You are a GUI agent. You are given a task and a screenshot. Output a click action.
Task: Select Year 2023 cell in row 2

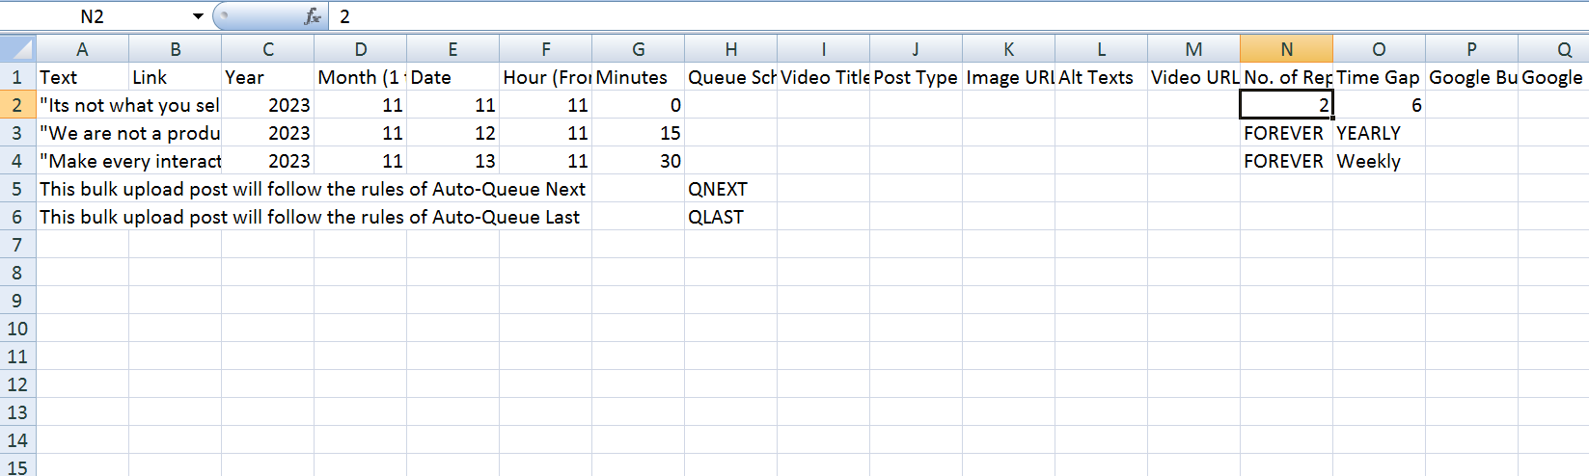click(x=267, y=105)
